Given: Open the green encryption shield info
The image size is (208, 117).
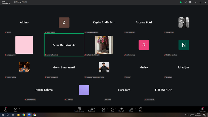Looking at the screenshot, I should click(x=181, y=2).
